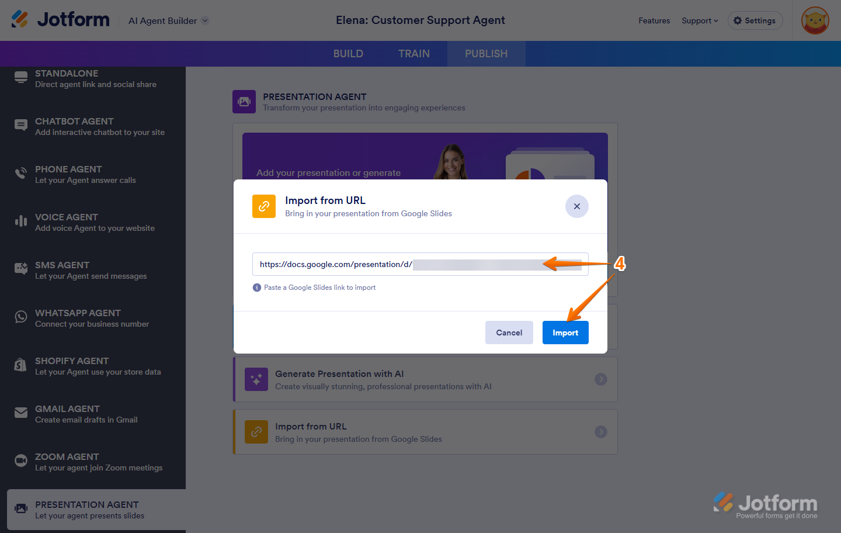The width and height of the screenshot is (841, 533).
Task: Open the Features link
Action: (654, 20)
